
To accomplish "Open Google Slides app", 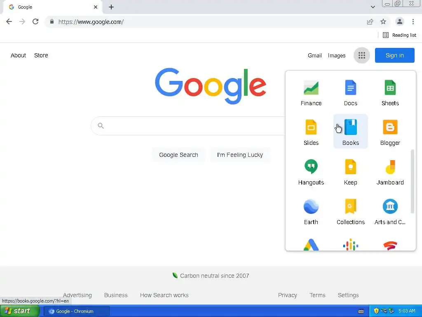I will pos(311,132).
